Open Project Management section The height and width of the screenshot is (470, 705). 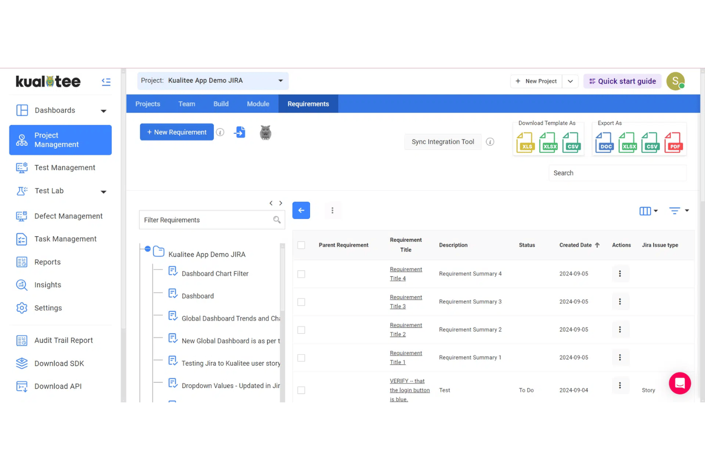[60, 140]
